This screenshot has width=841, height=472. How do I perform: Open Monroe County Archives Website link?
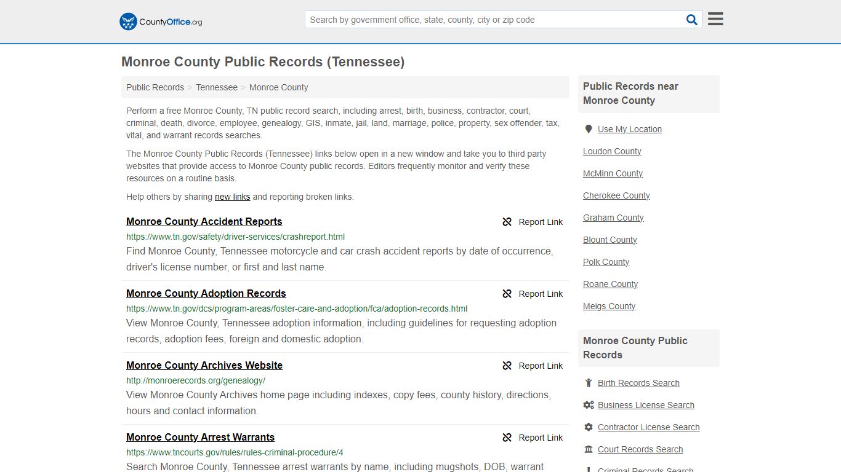[x=204, y=365]
